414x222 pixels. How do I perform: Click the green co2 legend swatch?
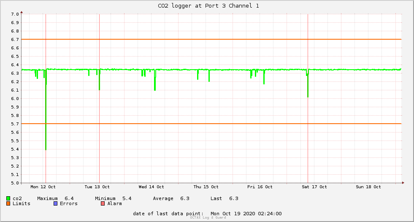point(8,198)
